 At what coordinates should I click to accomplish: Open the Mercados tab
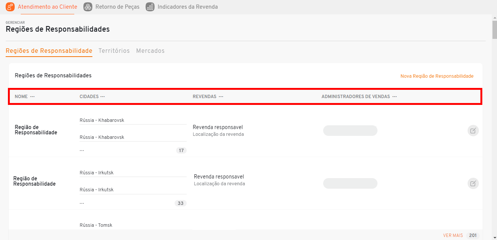(x=150, y=51)
